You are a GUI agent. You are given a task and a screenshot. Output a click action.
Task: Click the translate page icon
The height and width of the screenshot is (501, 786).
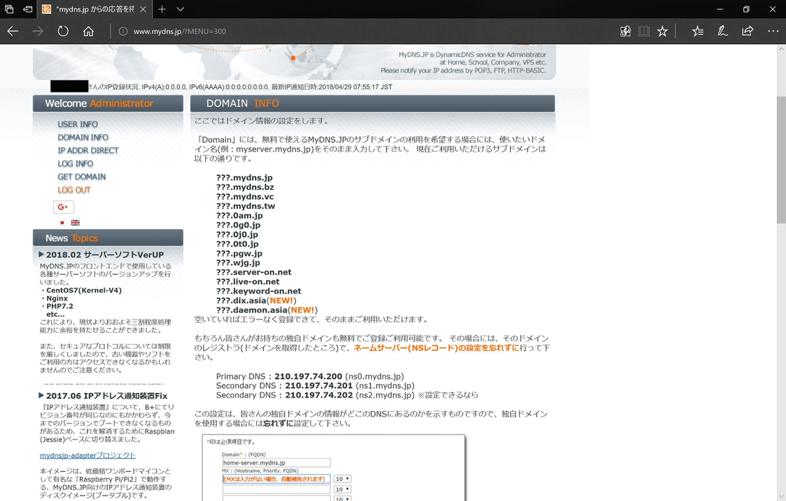click(626, 31)
